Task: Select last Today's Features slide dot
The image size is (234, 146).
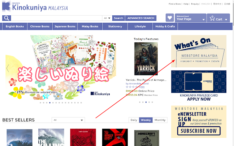Action: coord(152,102)
